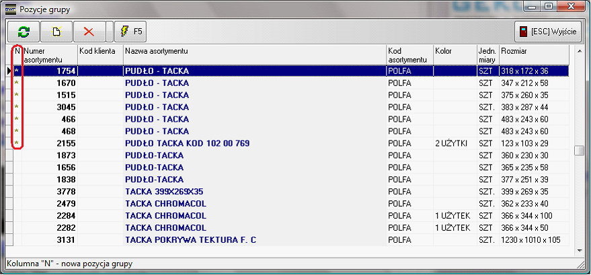The image size is (591, 275).
Task: Click the star marker in row 1670
Action: point(17,83)
